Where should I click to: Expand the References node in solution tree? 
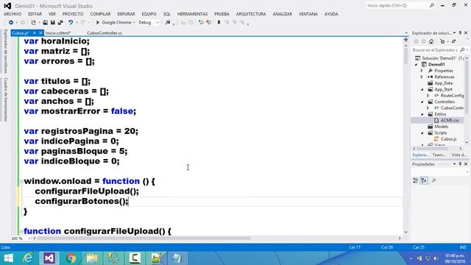pyautogui.click(x=422, y=77)
